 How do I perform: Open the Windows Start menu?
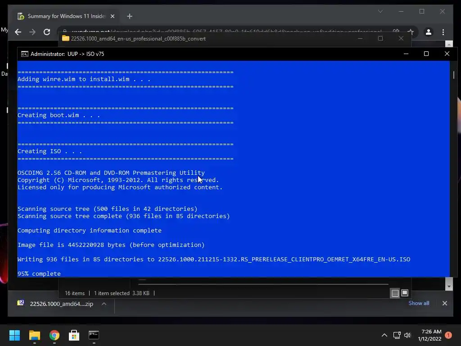point(14,335)
